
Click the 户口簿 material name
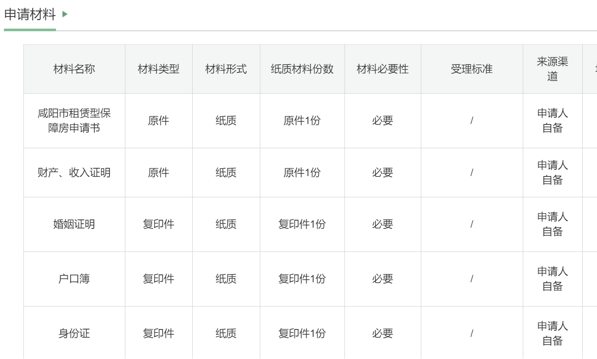pyautogui.click(x=74, y=279)
